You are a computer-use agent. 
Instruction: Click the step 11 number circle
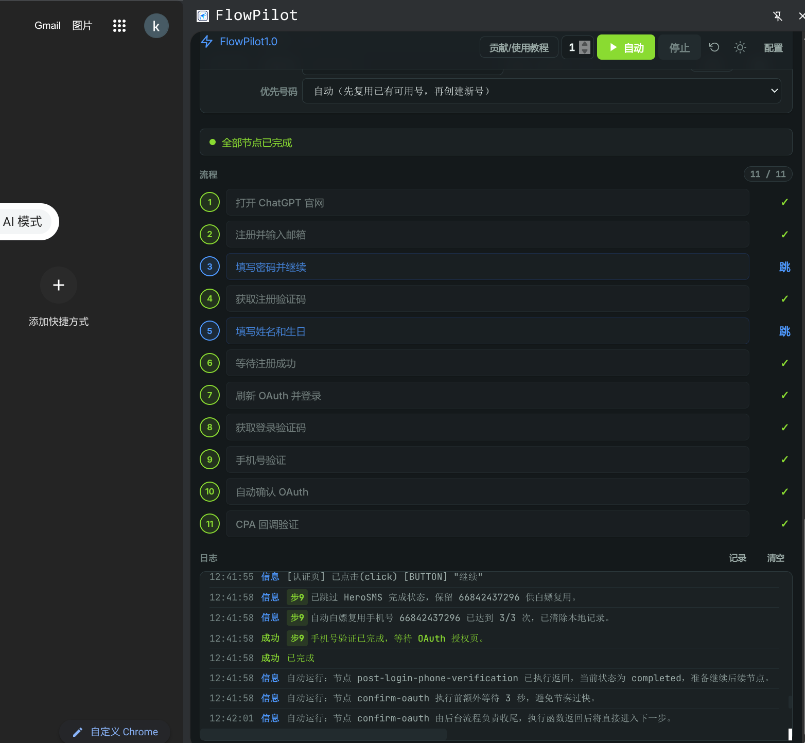click(x=209, y=524)
